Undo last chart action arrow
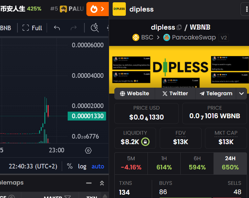Image resolution: width=249 pixels, height=198 pixels. (57, 28)
